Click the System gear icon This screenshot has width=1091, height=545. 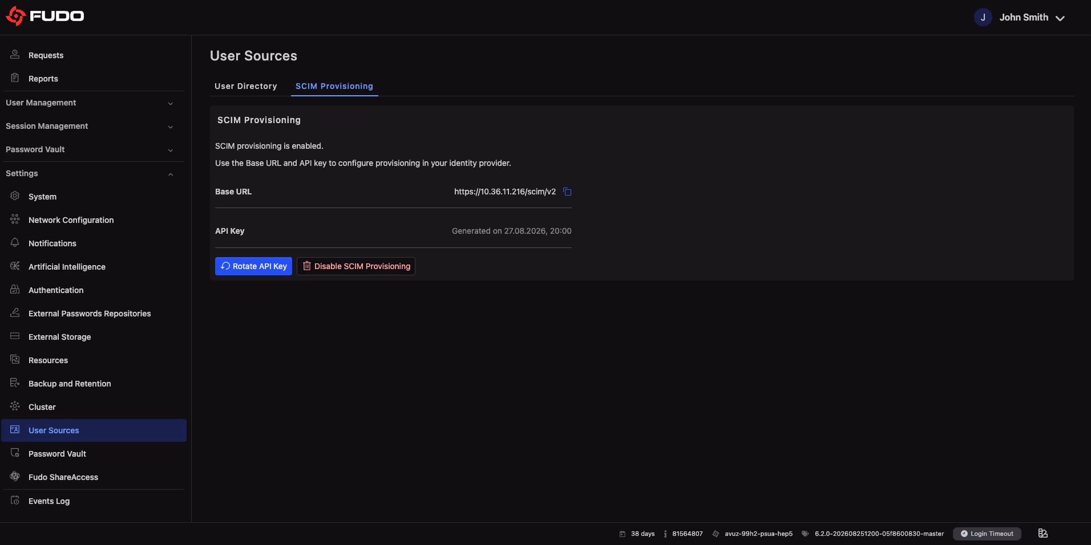point(15,196)
